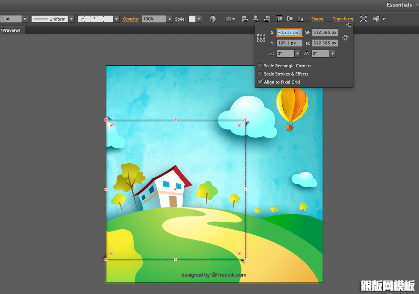This screenshot has height=294, width=419.
Task: Click the Shear angle field
Action: 321,54
